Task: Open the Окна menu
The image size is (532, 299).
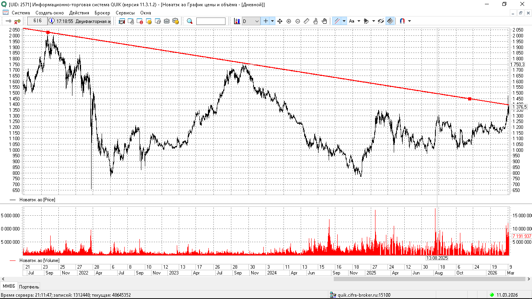Action: point(146,12)
